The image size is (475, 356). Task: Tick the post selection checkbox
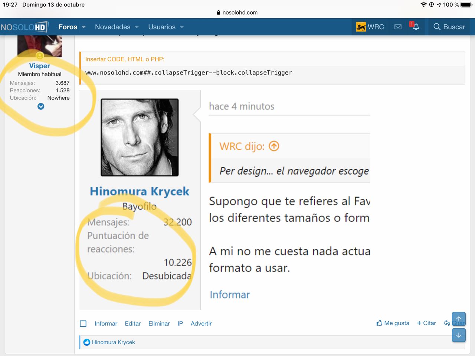83,324
